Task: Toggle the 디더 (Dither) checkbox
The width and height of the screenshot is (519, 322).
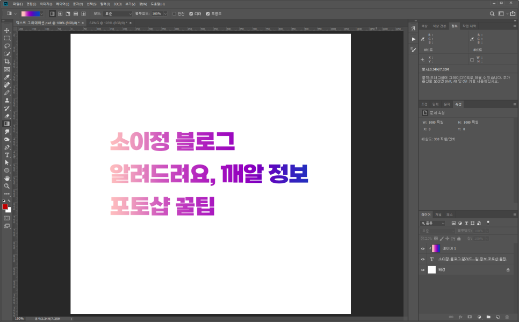Action: click(x=192, y=13)
